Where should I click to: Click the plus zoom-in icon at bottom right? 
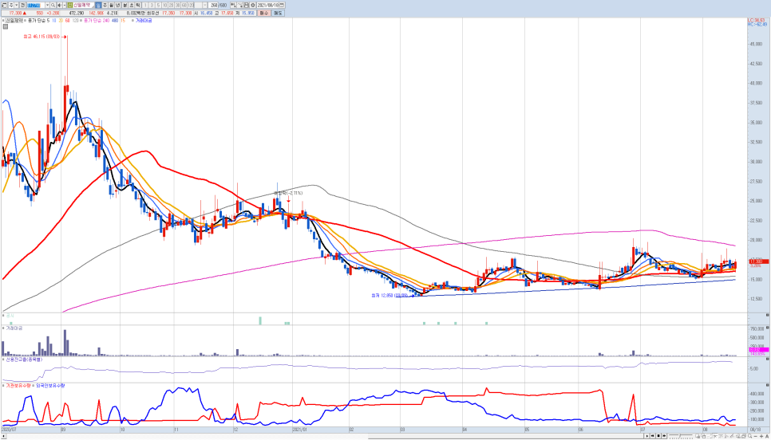tap(761, 436)
